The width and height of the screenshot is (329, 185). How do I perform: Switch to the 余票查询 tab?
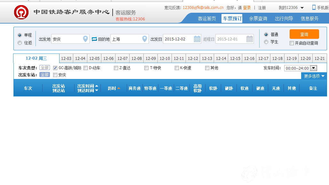258,18
